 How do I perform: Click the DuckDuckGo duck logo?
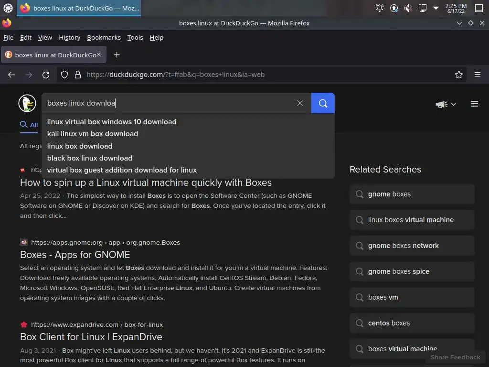(x=27, y=103)
